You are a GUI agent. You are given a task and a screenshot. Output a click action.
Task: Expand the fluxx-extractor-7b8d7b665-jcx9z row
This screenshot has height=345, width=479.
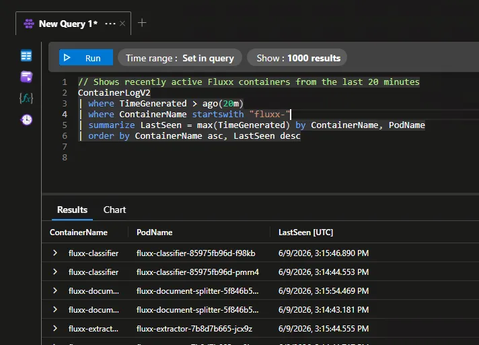[x=55, y=328]
